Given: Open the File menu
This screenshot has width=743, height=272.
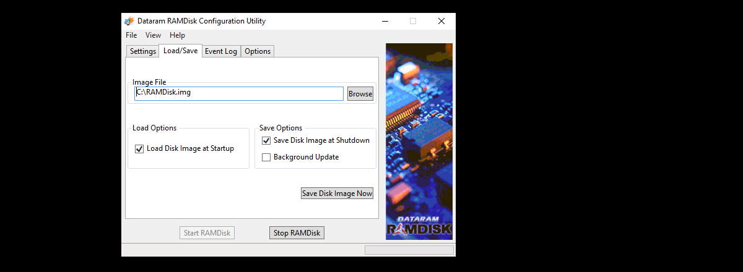Looking at the screenshot, I should [x=131, y=35].
